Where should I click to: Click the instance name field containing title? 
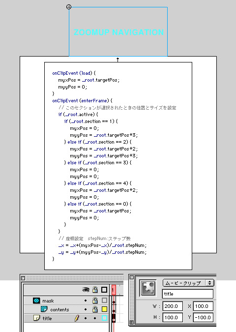point(188,294)
